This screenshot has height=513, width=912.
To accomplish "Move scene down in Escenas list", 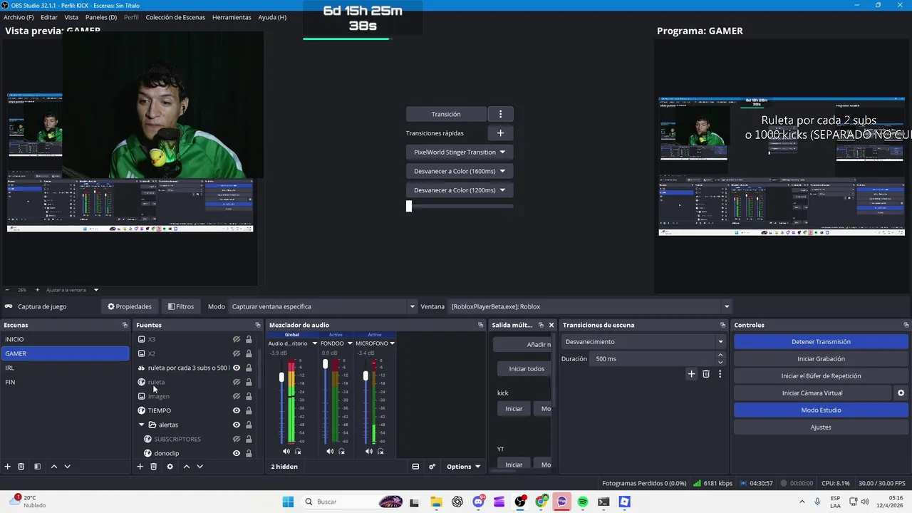I will pos(67,467).
